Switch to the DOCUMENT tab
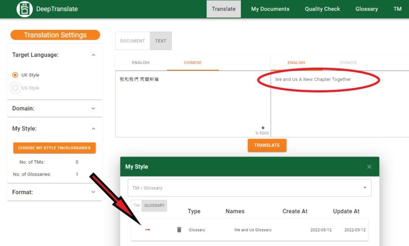409x246 pixels. pyautogui.click(x=133, y=41)
